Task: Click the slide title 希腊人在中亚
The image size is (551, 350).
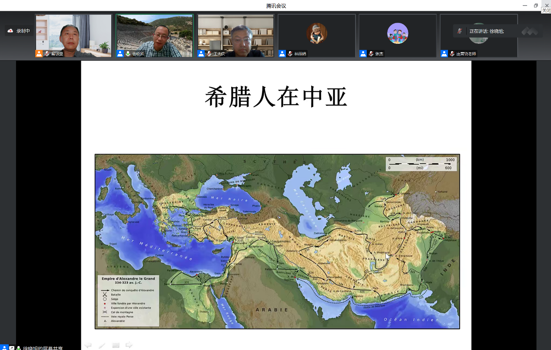Action: [276, 97]
